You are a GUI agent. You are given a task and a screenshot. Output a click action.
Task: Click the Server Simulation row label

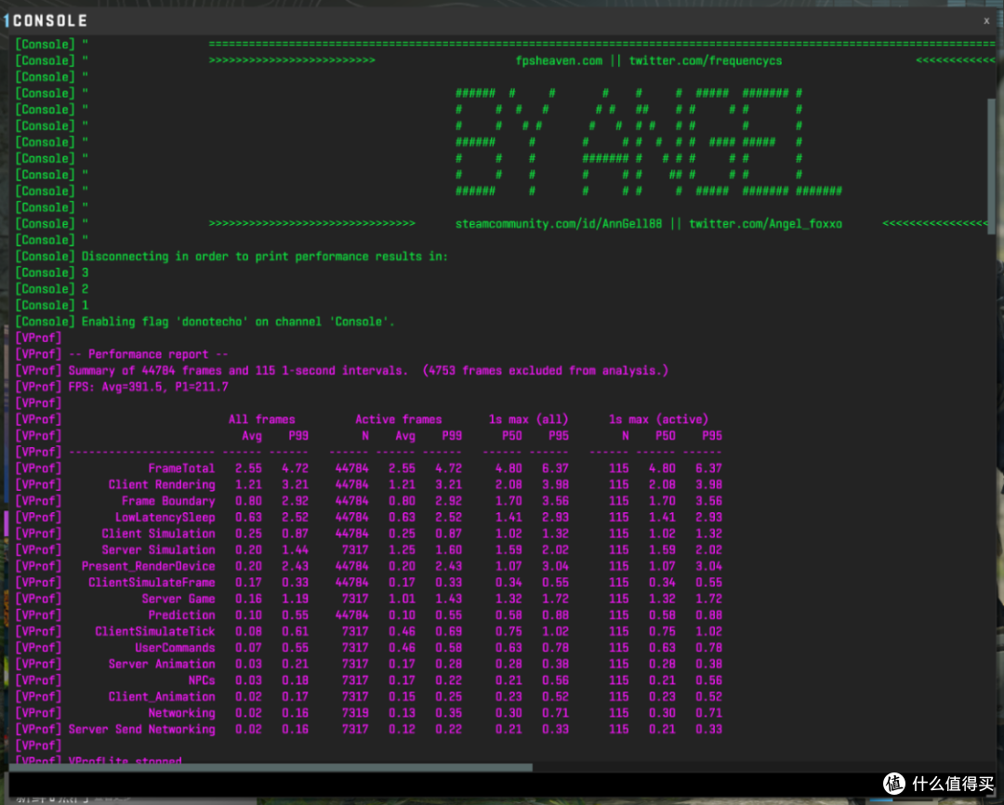point(158,550)
